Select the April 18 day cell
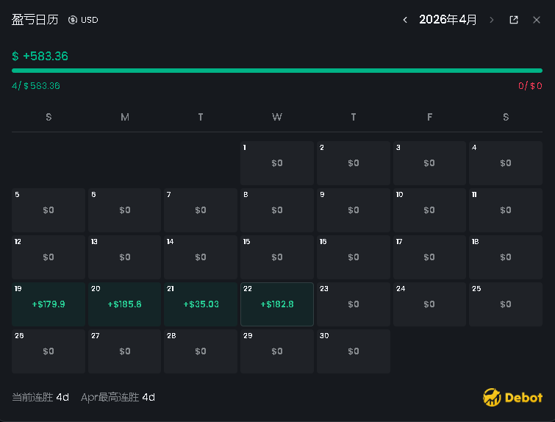 [506, 257]
